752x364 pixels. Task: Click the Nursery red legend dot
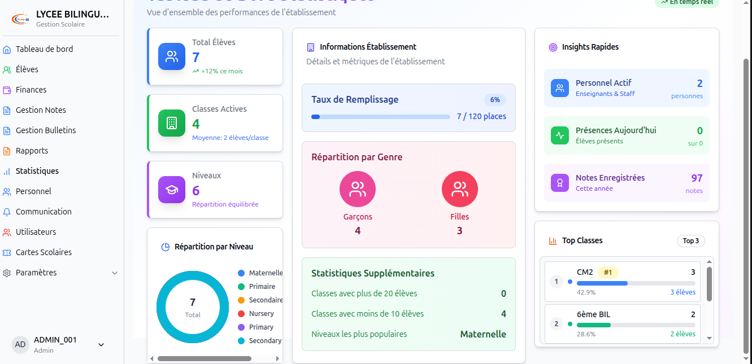(x=241, y=314)
